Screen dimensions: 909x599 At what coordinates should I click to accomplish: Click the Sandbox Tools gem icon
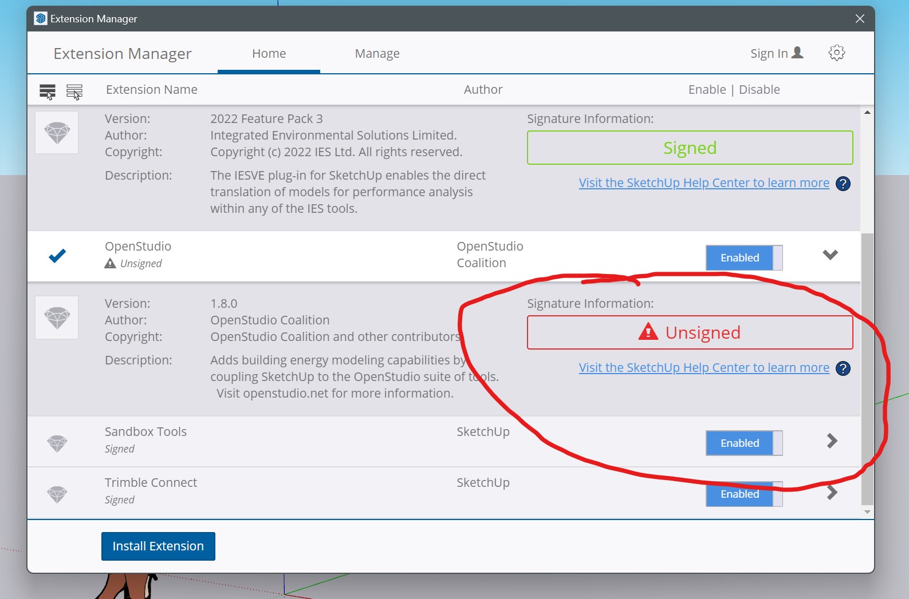57,443
